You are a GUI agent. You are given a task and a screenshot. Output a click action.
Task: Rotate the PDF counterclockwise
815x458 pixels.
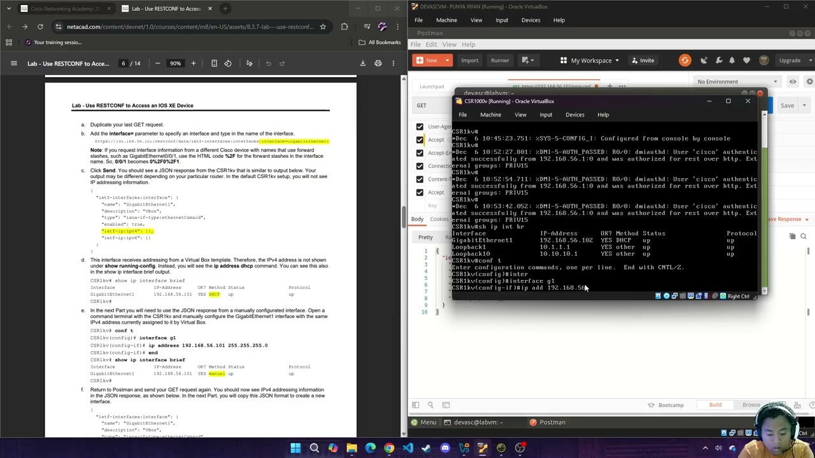[x=228, y=63]
